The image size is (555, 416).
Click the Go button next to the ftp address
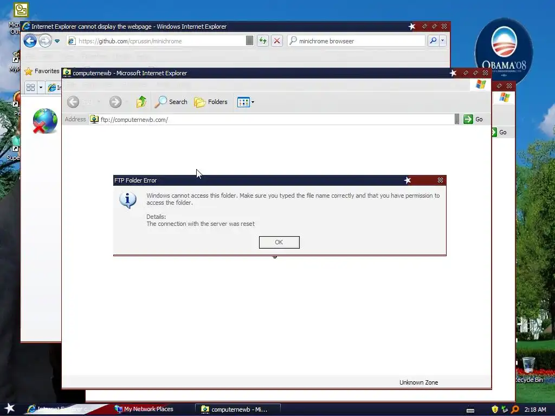click(473, 119)
